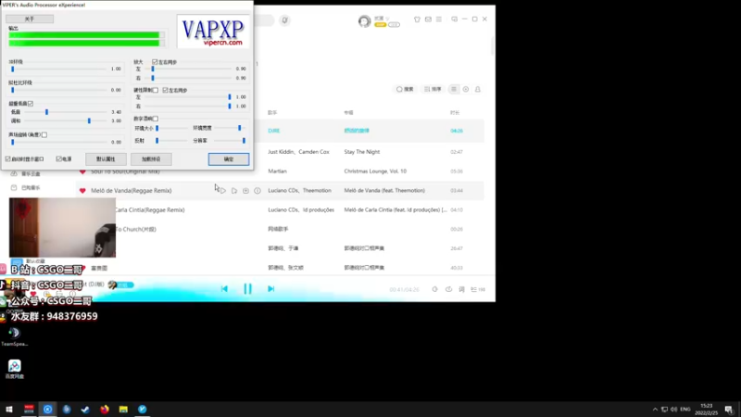Viewport: 741px width, 417px height.
Task: Confirm with the 确定 button
Action: [x=229, y=158]
